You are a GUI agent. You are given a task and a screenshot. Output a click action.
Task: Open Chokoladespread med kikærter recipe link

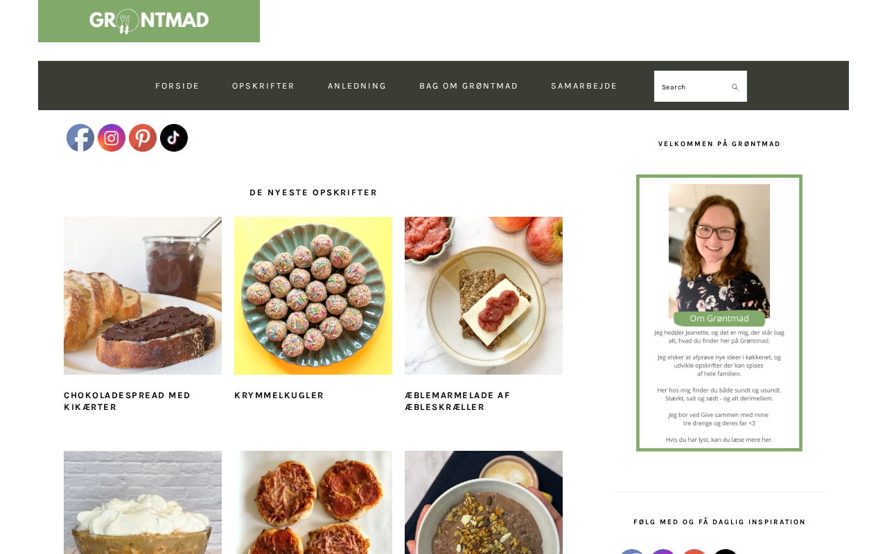(x=127, y=401)
